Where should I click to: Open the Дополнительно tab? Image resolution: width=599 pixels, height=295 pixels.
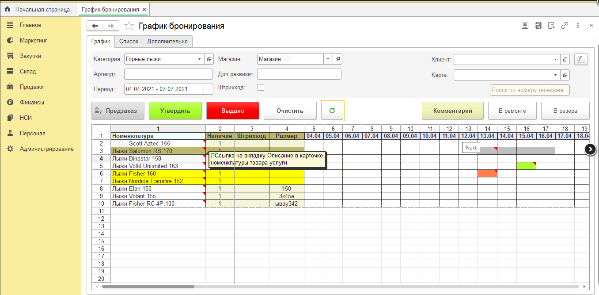[167, 42]
